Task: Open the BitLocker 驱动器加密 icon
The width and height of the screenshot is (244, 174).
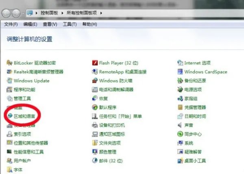Action: click(x=9, y=63)
